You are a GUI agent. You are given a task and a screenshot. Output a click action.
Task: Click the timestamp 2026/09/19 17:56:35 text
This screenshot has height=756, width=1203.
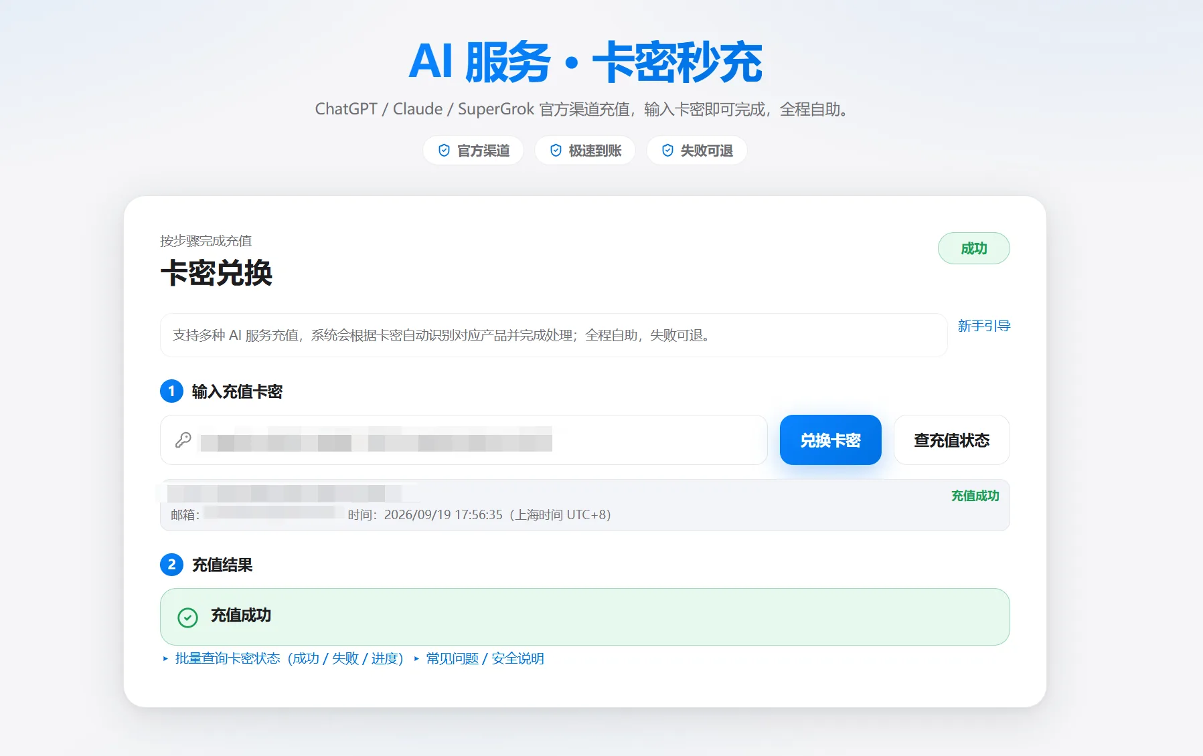pyautogui.click(x=443, y=514)
